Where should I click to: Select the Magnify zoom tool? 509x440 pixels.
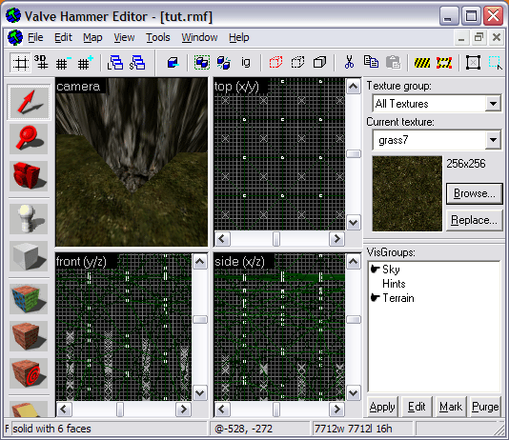(x=29, y=139)
